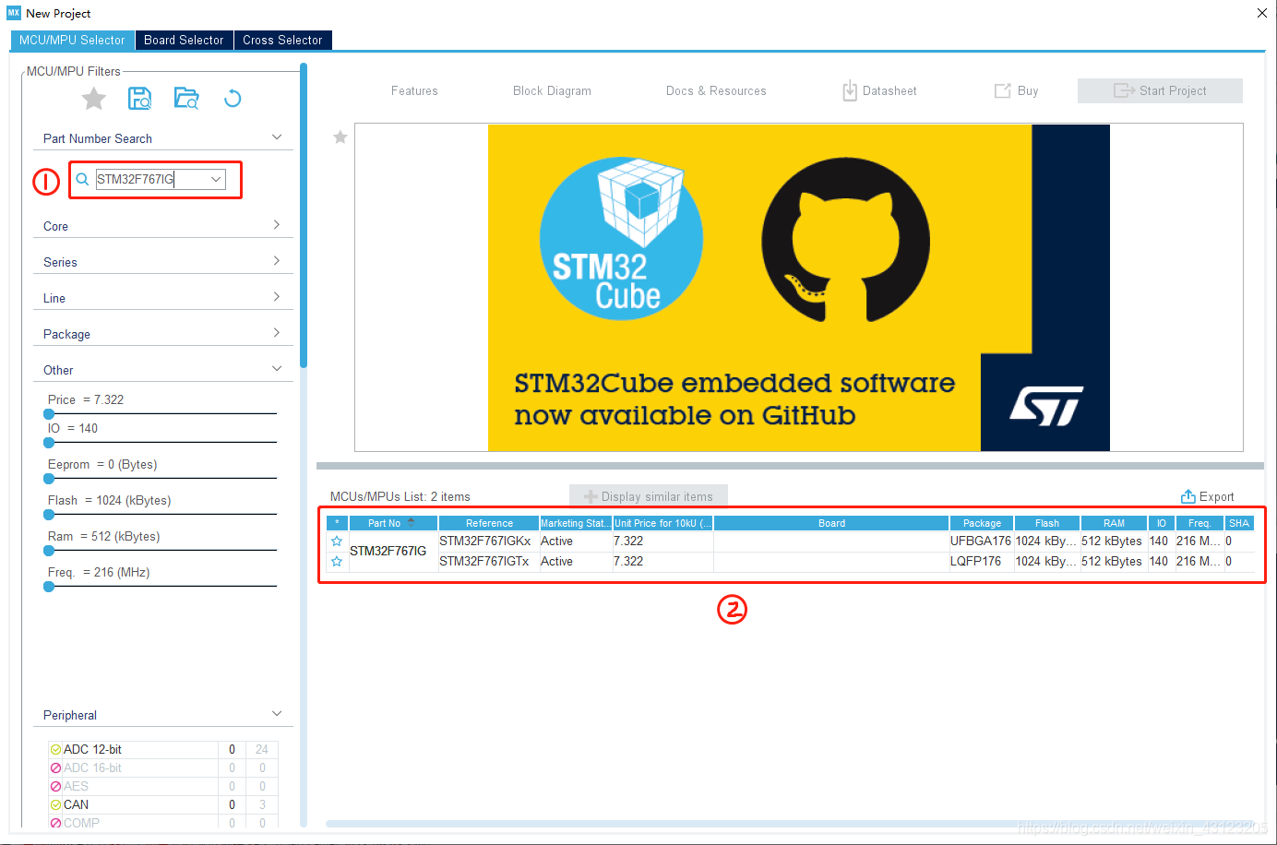Open part number dropdown arrow
The width and height of the screenshot is (1277, 845).
(216, 179)
